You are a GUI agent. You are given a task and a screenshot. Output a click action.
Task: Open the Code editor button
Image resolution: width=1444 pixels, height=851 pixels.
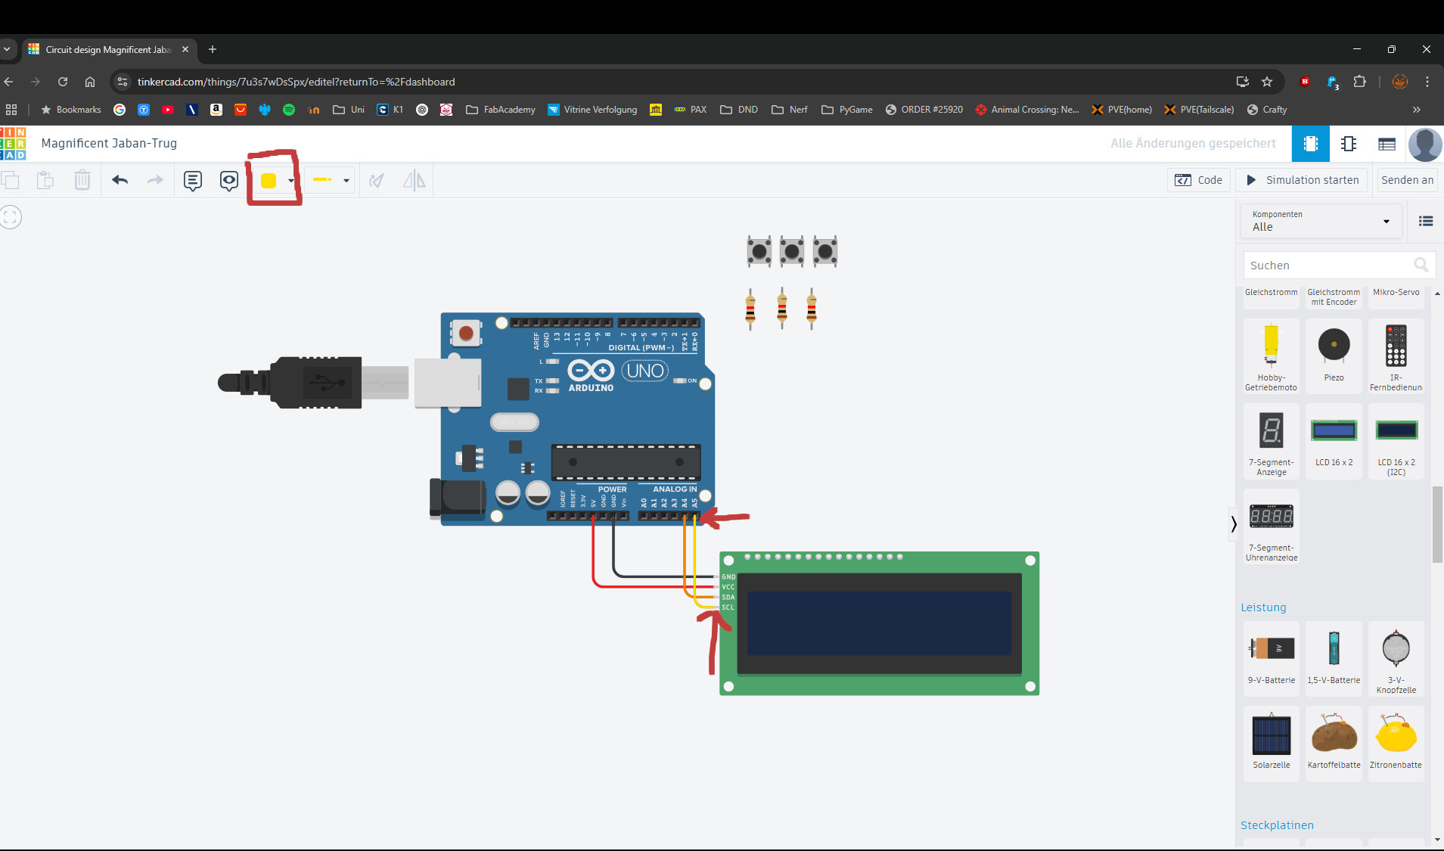click(x=1198, y=180)
